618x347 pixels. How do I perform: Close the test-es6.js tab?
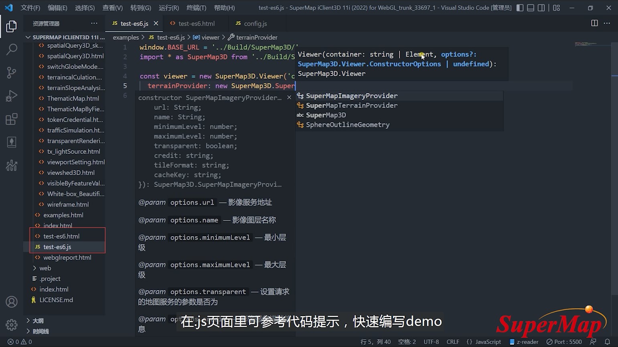(156, 23)
